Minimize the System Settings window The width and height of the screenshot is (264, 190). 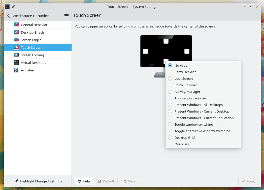pos(245,7)
